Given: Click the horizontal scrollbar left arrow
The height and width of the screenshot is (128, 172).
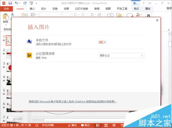Looking at the screenshot, I should pos(34,120).
